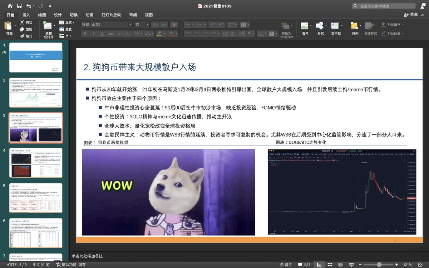This screenshot has width=429, height=268.
Task: Click the bulleted list icon
Action: click(187, 25)
